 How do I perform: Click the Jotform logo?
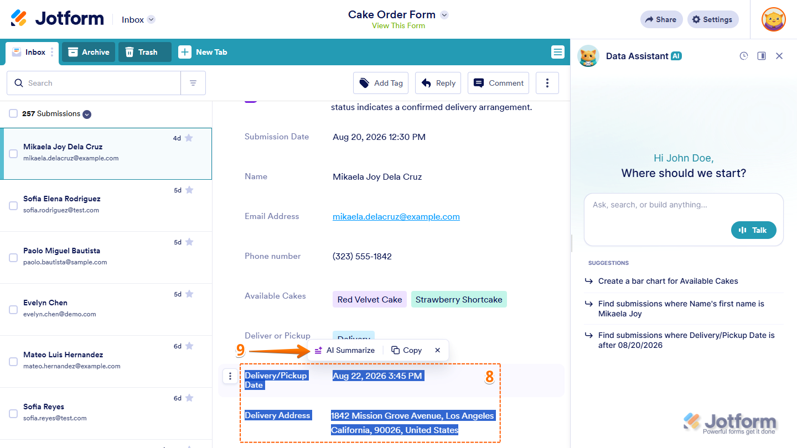click(x=57, y=19)
